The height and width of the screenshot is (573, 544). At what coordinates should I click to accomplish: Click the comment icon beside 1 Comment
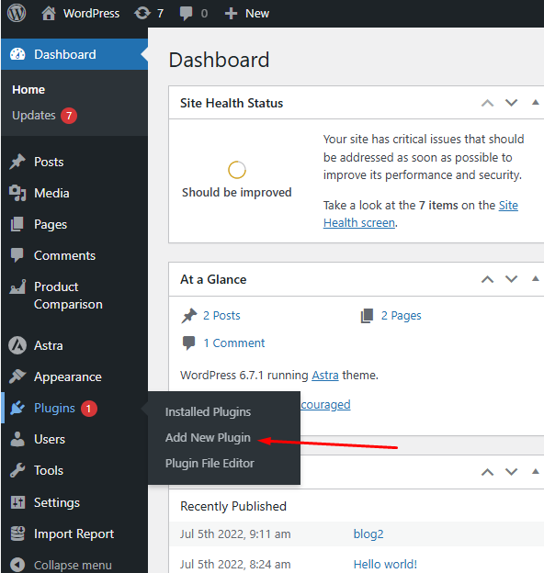coord(188,343)
